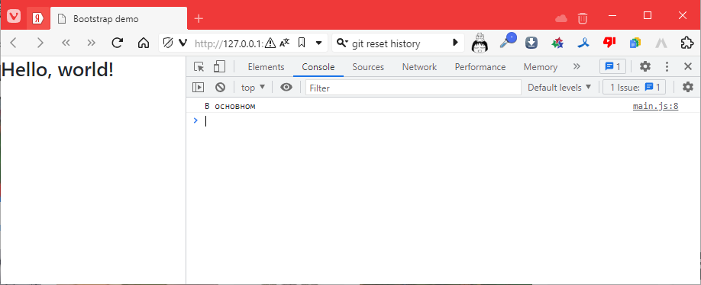Switch to the Network tab
The width and height of the screenshot is (701, 285).
click(419, 67)
